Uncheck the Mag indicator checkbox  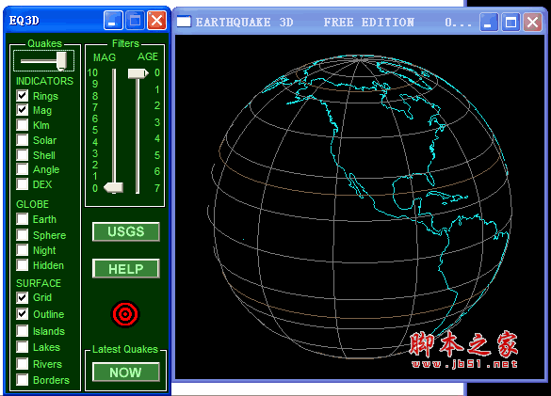click(x=23, y=110)
